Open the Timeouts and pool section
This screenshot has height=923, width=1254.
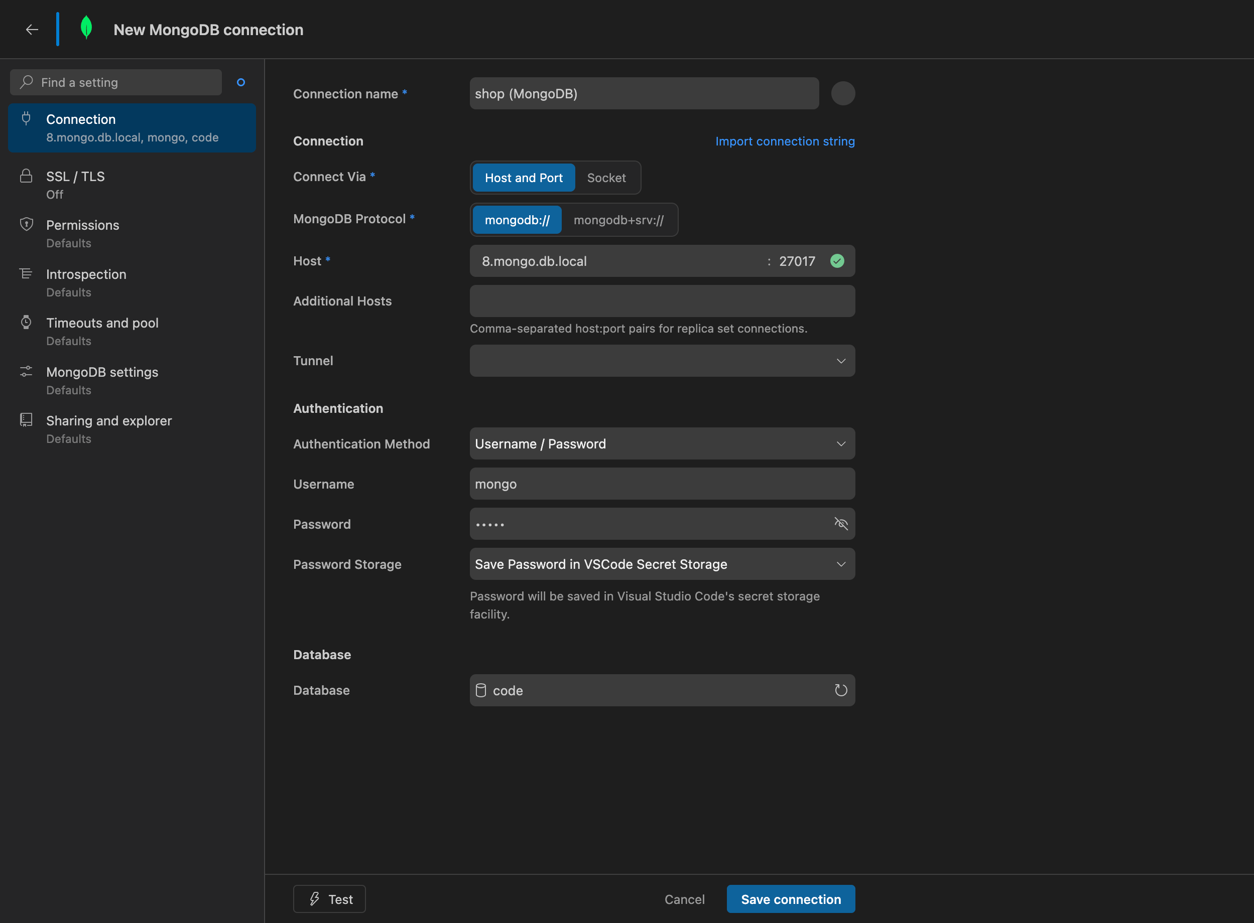[132, 331]
